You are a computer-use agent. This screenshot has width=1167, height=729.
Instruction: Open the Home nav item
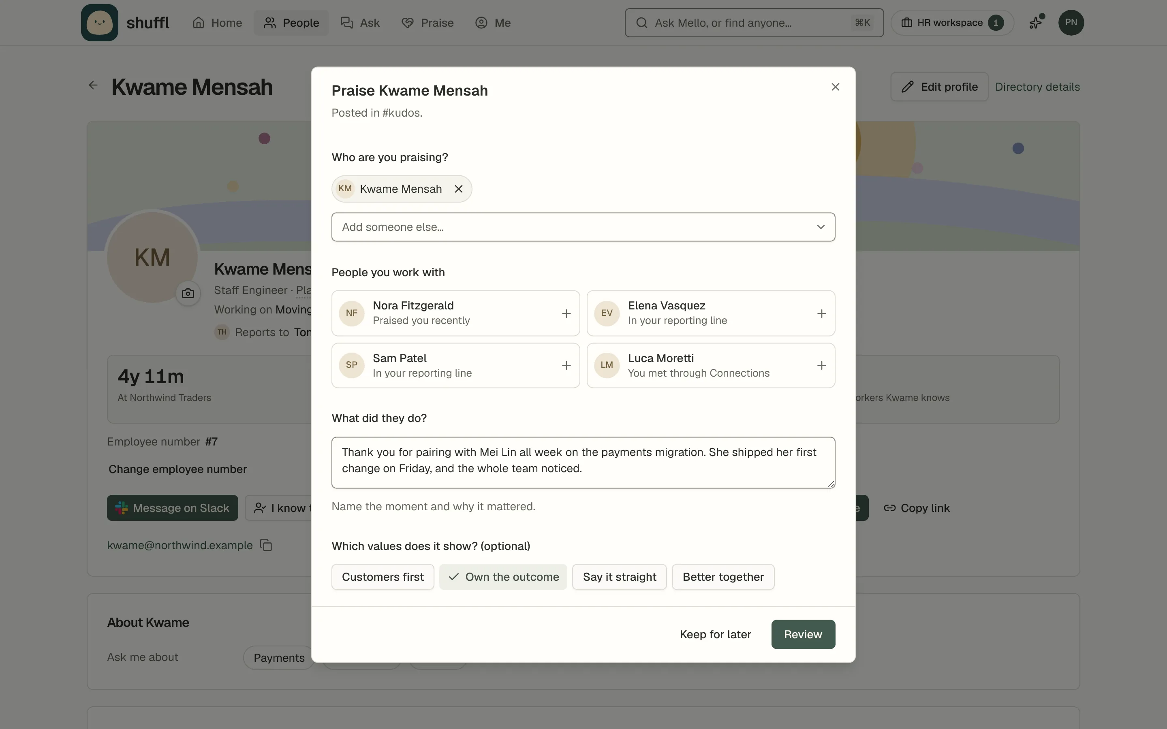pos(217,23)
